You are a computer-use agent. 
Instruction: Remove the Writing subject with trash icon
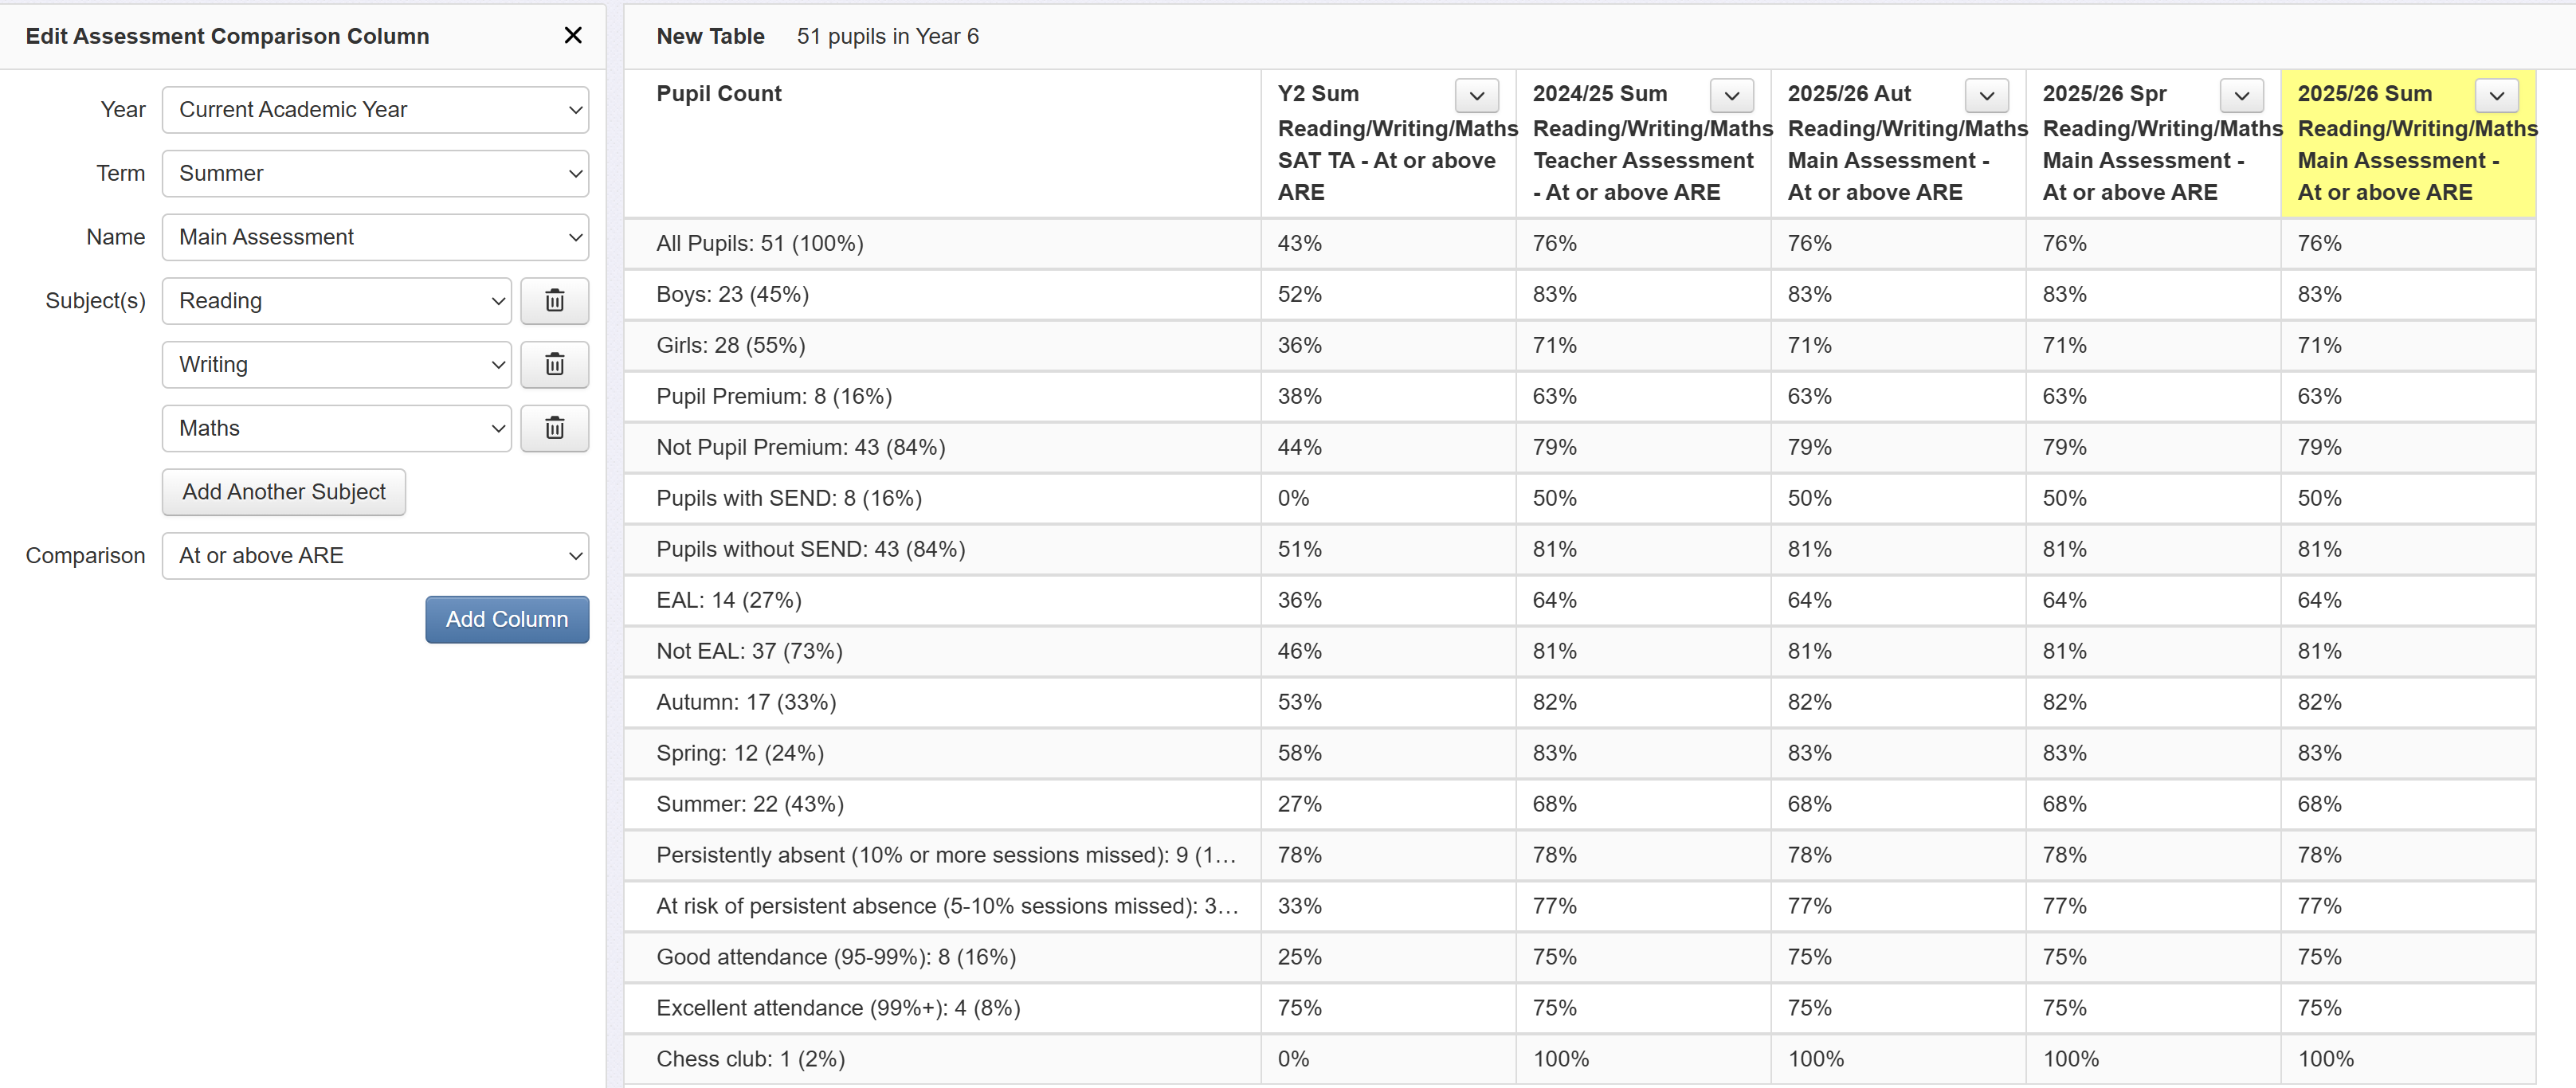[x=554, y=365]
